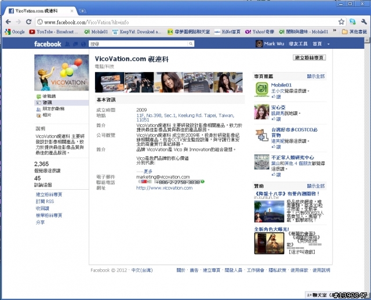
Task: Click the facebook logo
Action: (x=48, y=44)
